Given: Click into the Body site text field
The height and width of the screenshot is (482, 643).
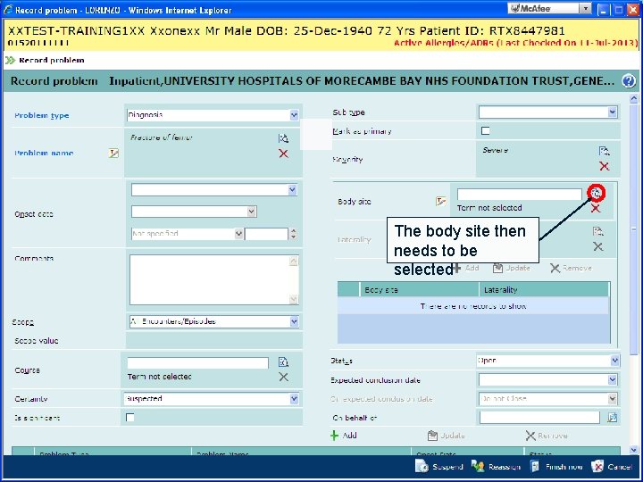Looking at the screenshot, I should click(519, 194).
